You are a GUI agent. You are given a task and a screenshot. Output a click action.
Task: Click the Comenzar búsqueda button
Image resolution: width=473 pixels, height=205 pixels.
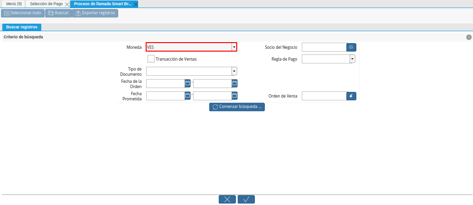[237, 107]
